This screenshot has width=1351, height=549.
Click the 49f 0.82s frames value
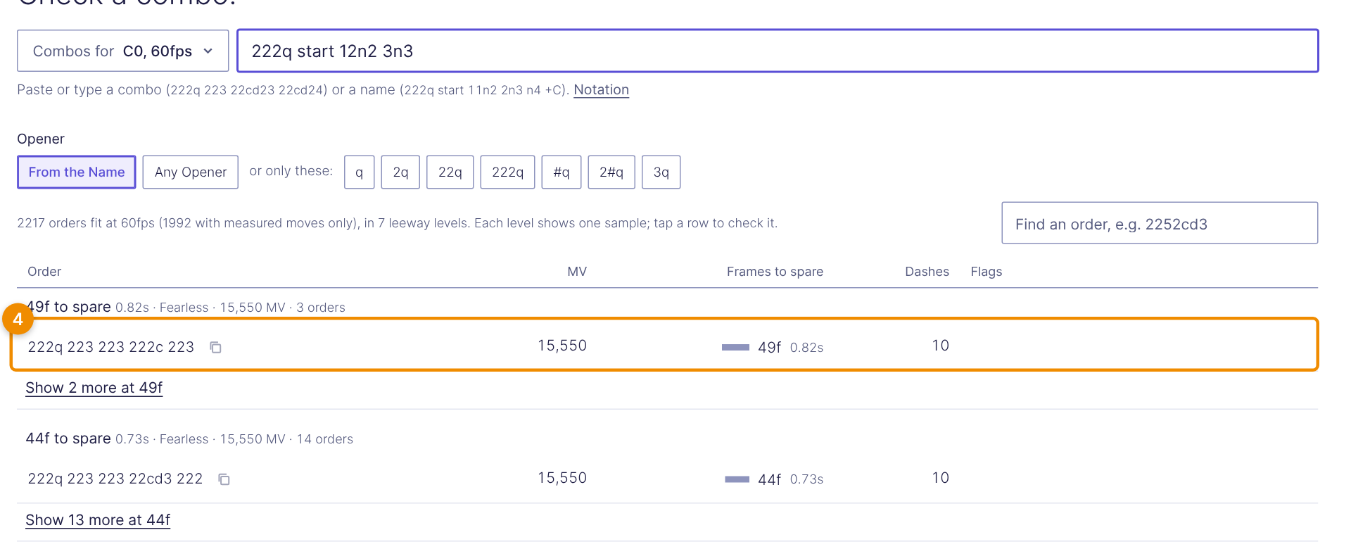(x=790, y=347)
